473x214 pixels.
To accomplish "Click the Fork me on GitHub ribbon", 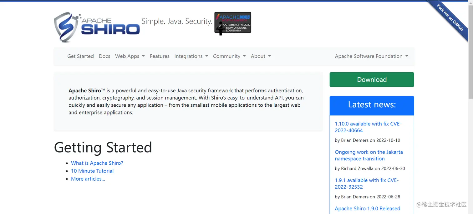I will [x=450, y=17].
